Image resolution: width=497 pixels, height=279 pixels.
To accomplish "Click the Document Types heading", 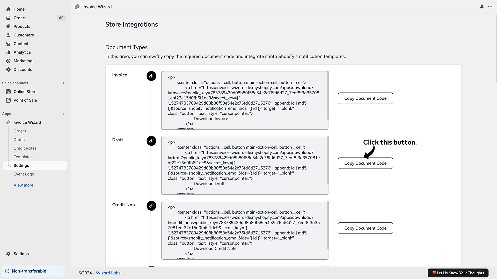I will pos(126,47).
